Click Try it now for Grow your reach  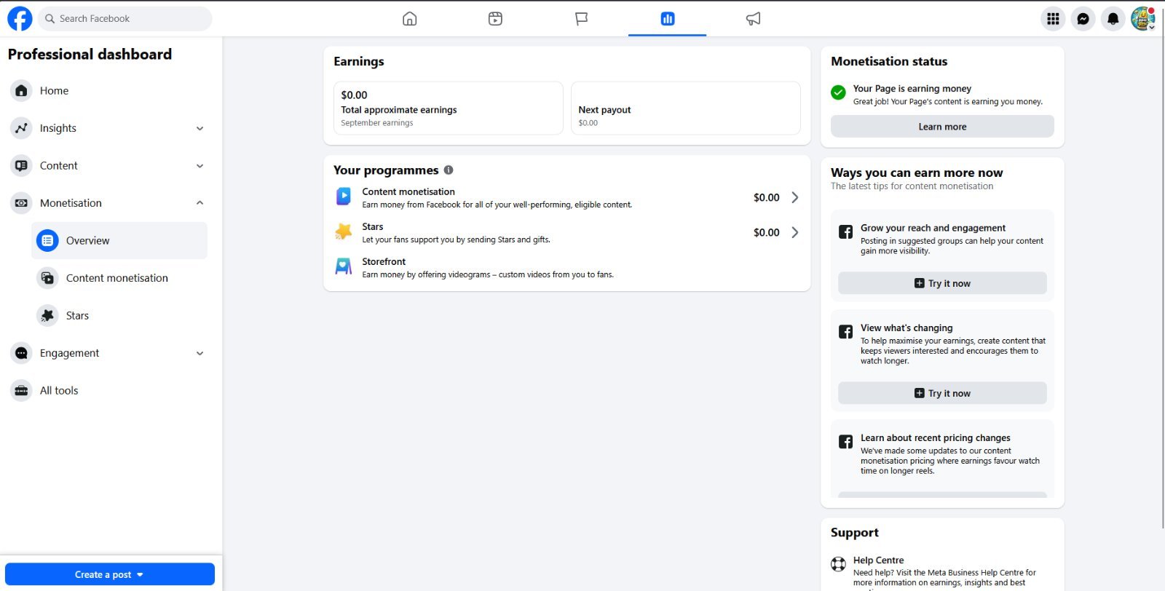click(942, 283)
